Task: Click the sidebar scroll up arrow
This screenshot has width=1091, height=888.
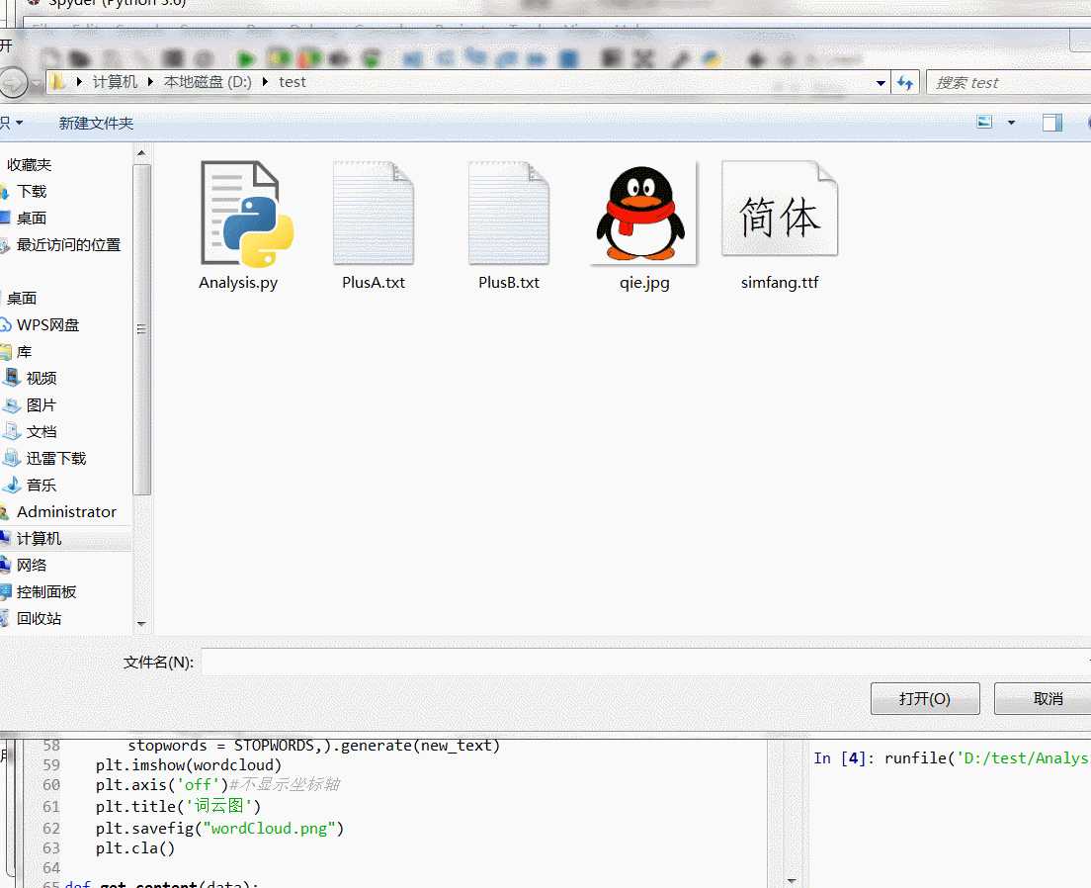Action: [141, 153]
